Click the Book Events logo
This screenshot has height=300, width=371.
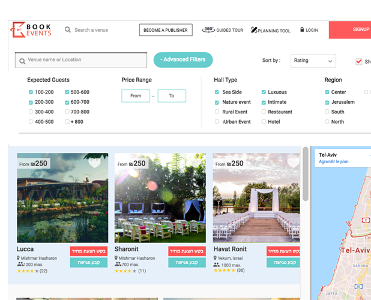pos(31,30)
